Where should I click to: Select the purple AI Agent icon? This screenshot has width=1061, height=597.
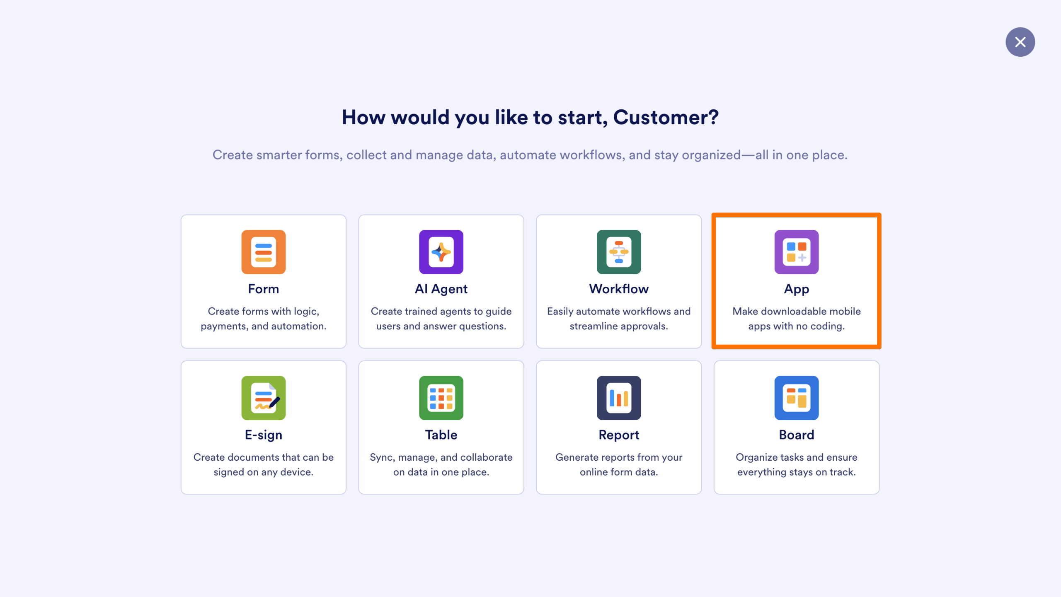(441, 252)
